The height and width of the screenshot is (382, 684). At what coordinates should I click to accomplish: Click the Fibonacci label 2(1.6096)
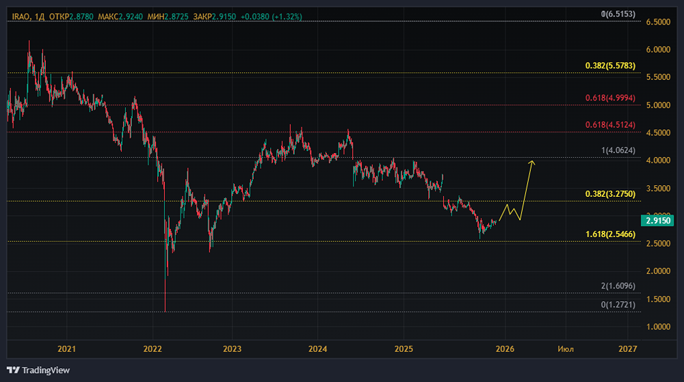pos(618,286)
